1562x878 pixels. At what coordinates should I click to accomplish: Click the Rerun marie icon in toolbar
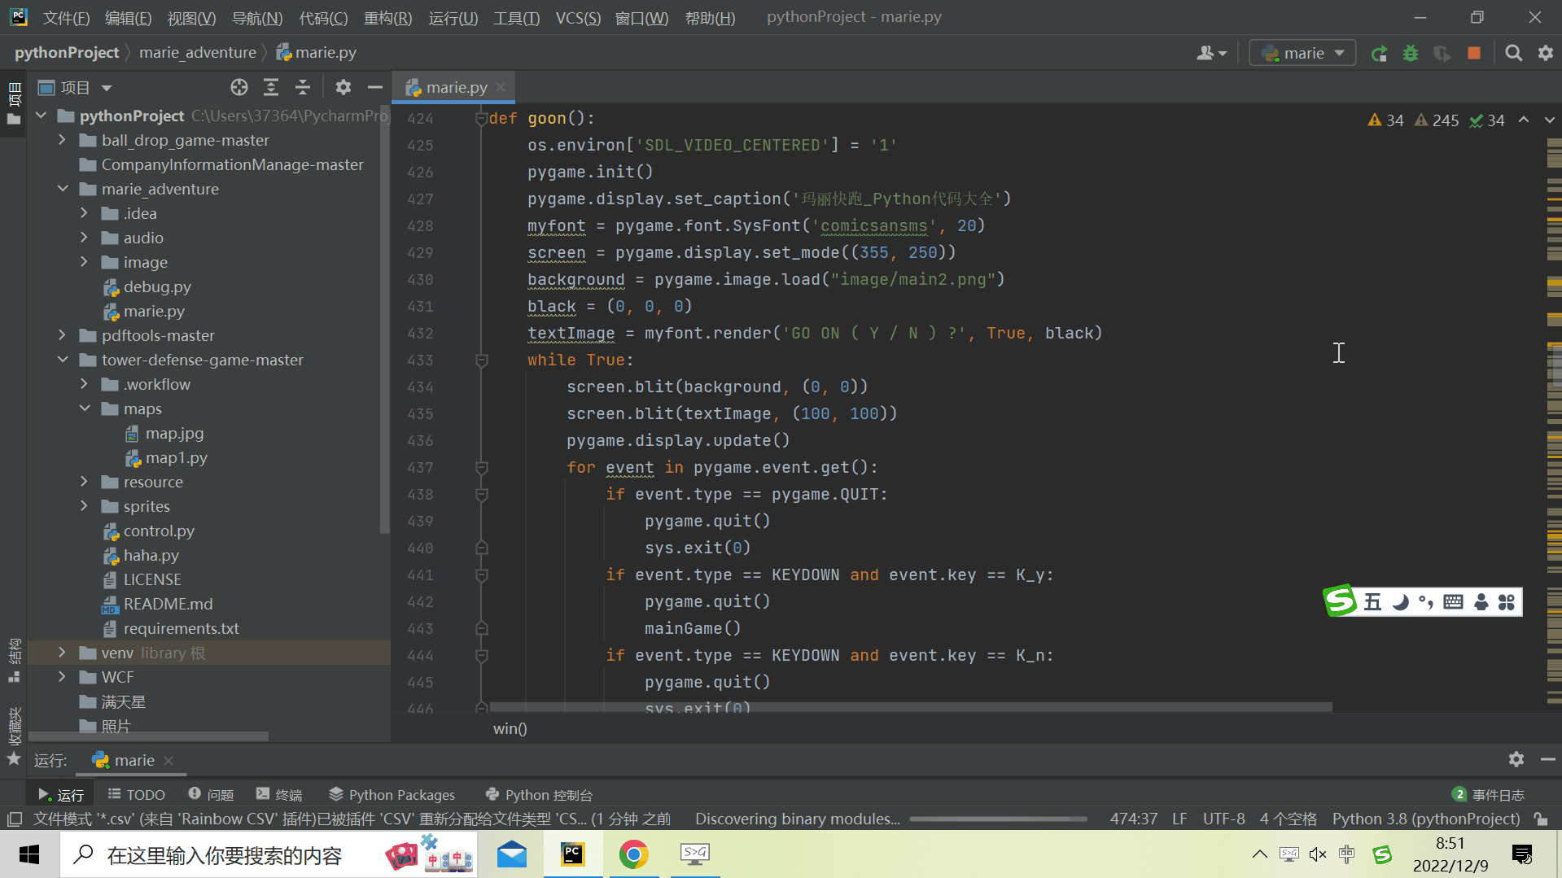click(x=1379, y=54)
